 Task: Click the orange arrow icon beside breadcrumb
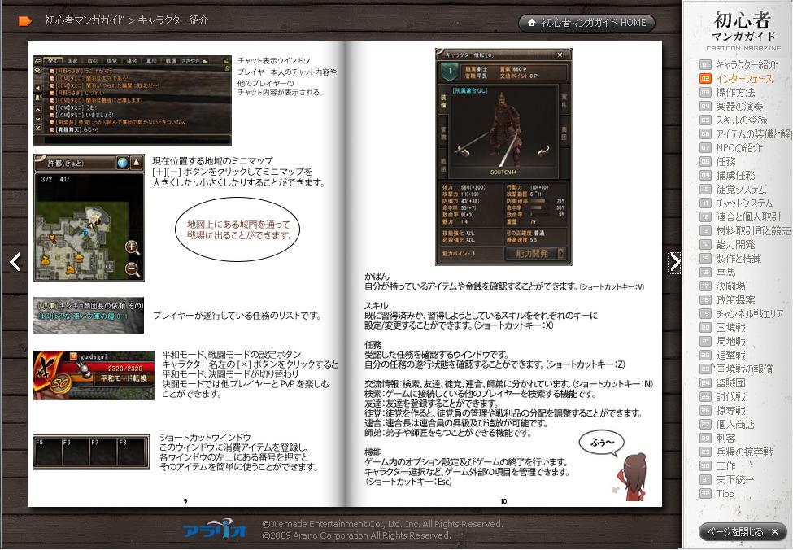pos(24,21)
